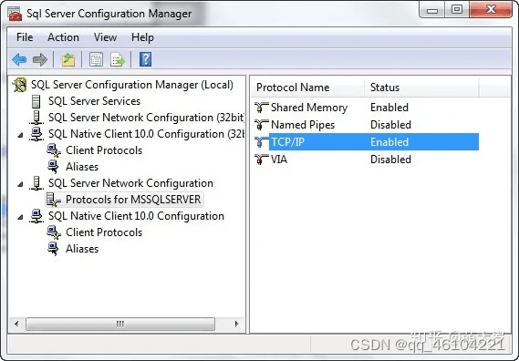Click the TCP/IP protocol icon
The image size is (519, 361).
click(x=262, y=142)
